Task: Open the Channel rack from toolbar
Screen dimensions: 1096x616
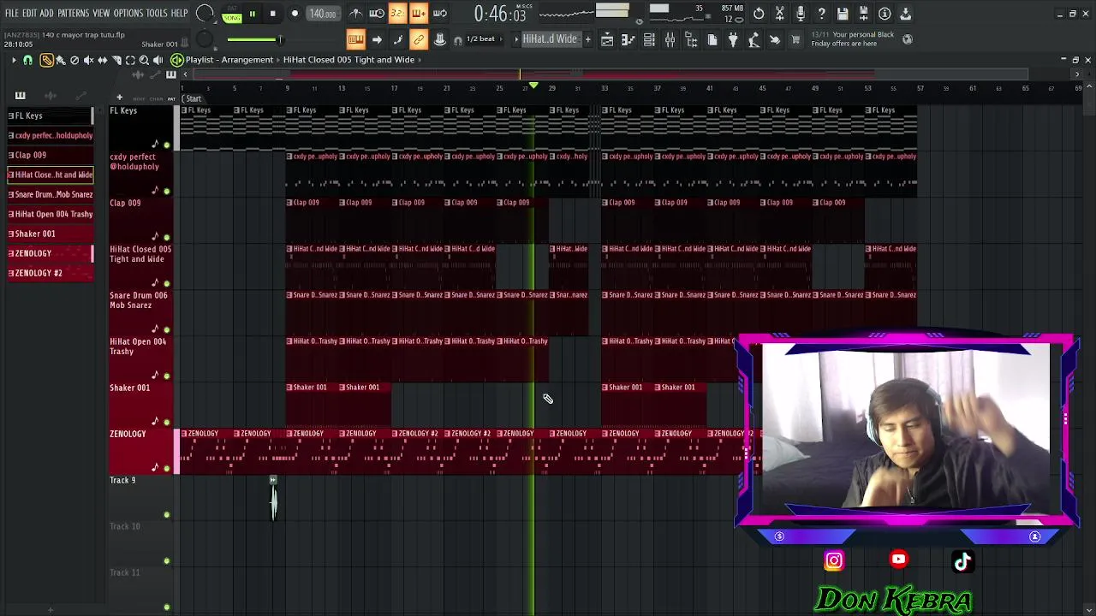Action: (x=649, y=39)
